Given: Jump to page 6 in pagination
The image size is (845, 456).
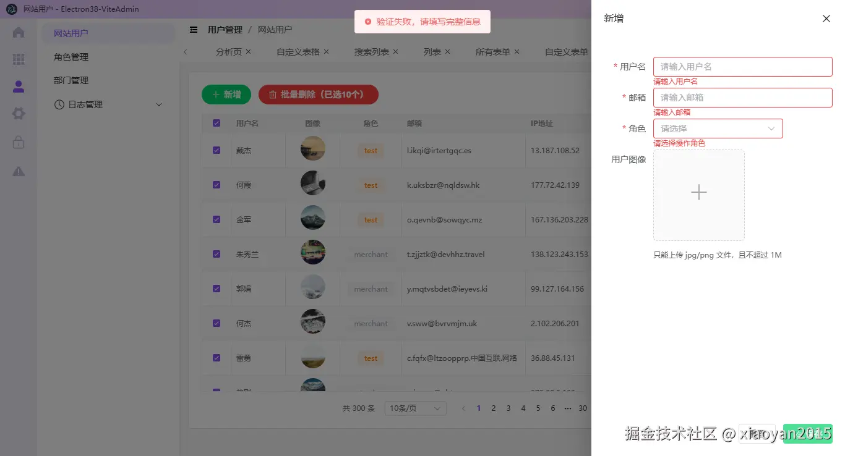Looking at the screenshot, I should [552, 408].
